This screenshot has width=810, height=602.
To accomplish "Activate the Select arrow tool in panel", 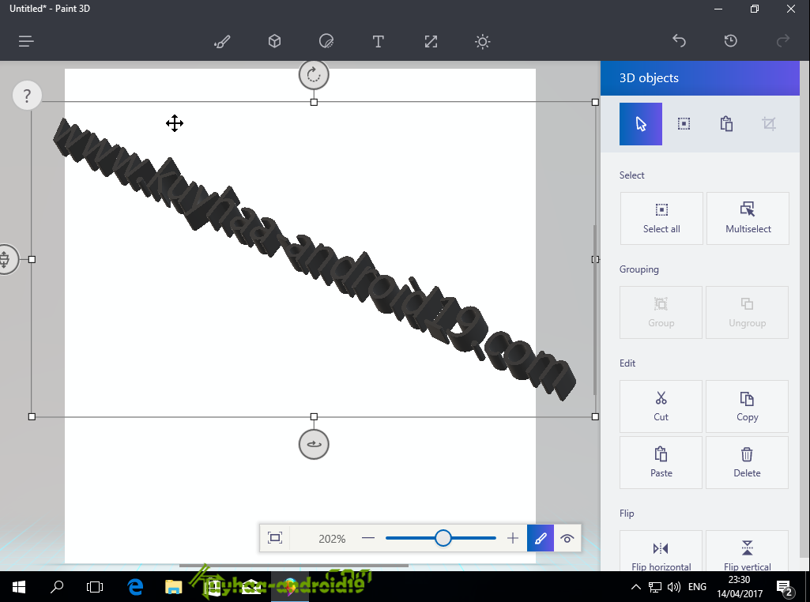I will [x=641, y=124].
